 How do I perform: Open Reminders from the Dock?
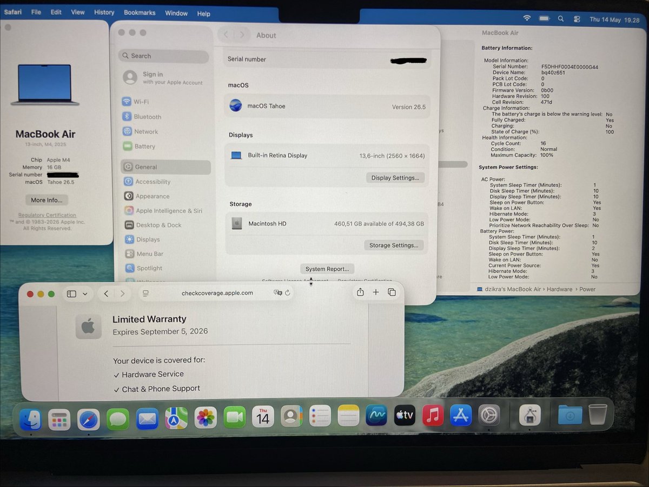tap(320, 416)
